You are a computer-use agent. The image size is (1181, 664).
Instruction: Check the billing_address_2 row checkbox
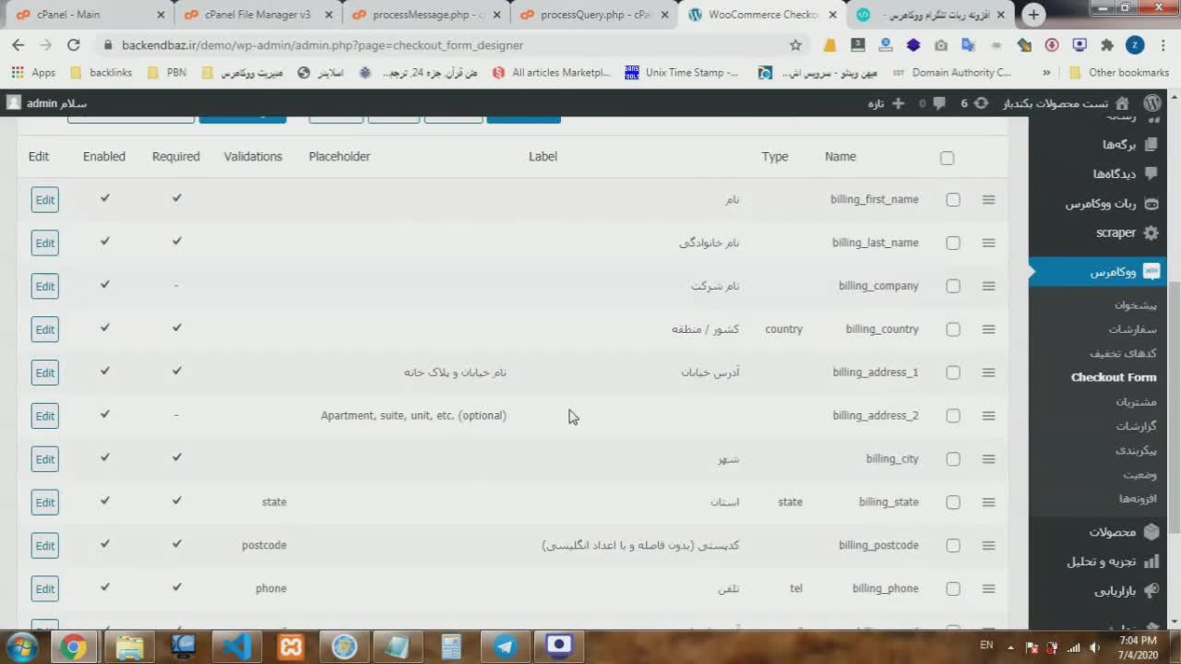pyautogui.click(x=953, y=417)
